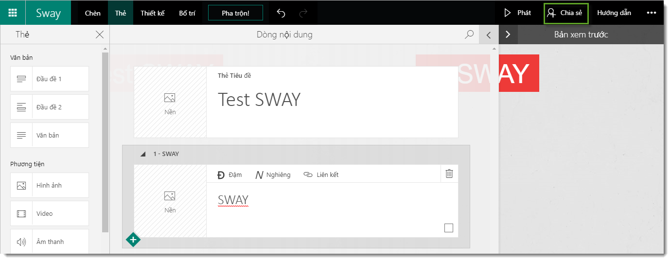Click the search magnifier in Dòng nội dung
Viewport: 671px width, 261px height.
click(x=469, y=35)
